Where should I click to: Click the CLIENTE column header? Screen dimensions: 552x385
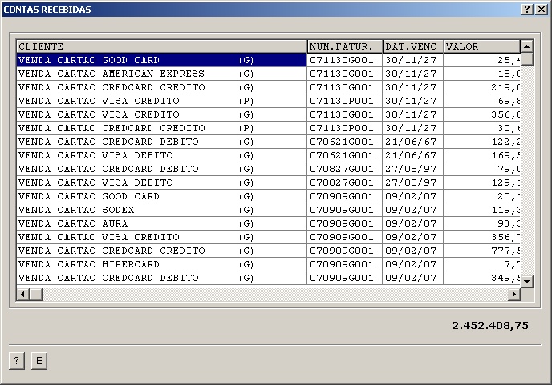click(161, 46)
